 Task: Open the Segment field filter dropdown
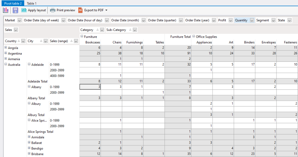pos(273,20)
